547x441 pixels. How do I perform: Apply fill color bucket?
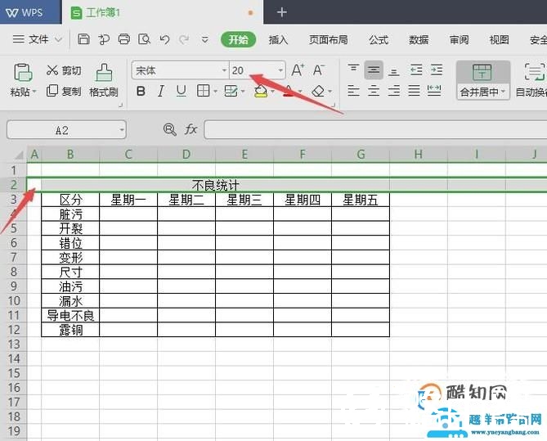pyautogui.click(x=261, y=92)
